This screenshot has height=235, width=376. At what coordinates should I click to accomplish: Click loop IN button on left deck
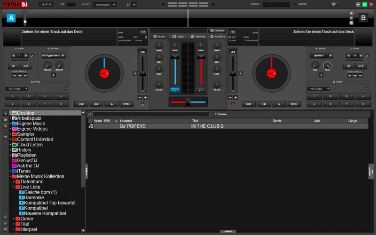coord(14,66)
